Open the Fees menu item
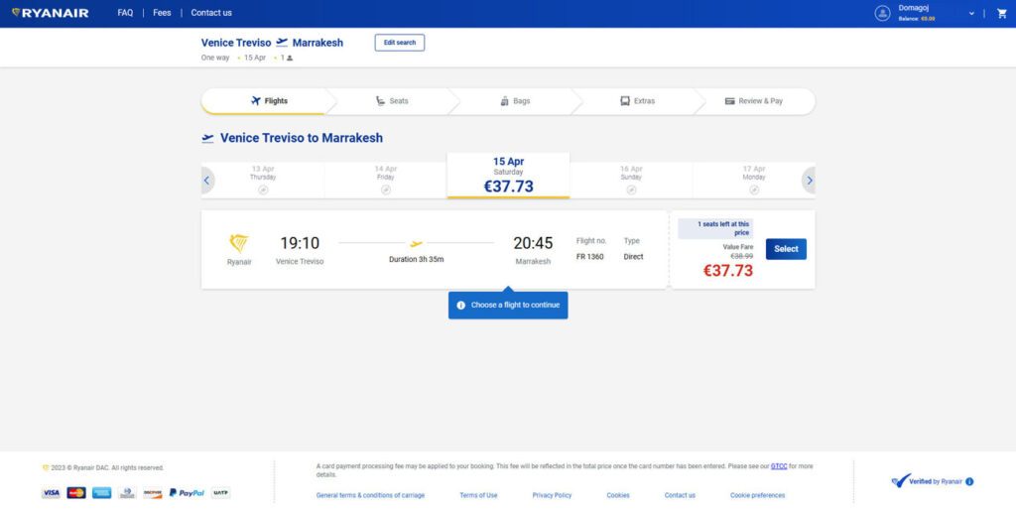1016x510 pixels. coord(162,13)
